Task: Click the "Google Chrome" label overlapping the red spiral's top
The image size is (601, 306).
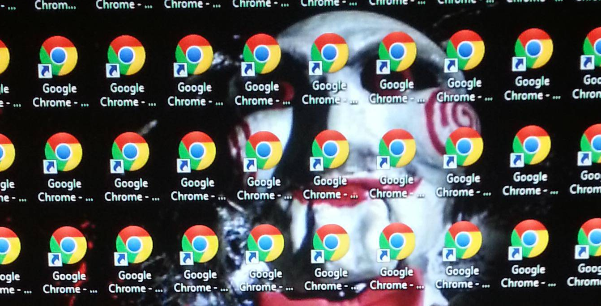Action: point(465,90)
